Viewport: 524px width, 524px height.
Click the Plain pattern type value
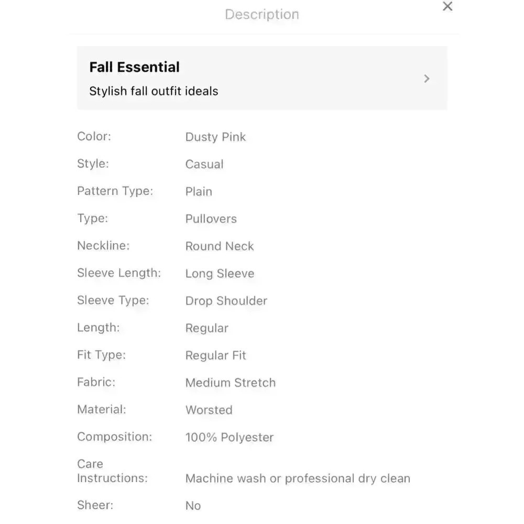[x=199, y=191]
